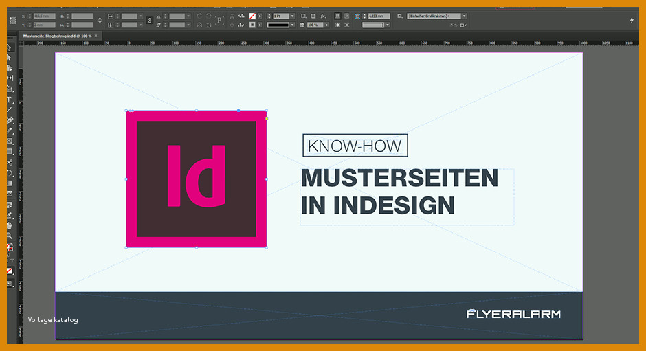The height and width of the screenshot is (351, 646).
Task: Select the Gradient Feather tool
Action: (10, 194)
